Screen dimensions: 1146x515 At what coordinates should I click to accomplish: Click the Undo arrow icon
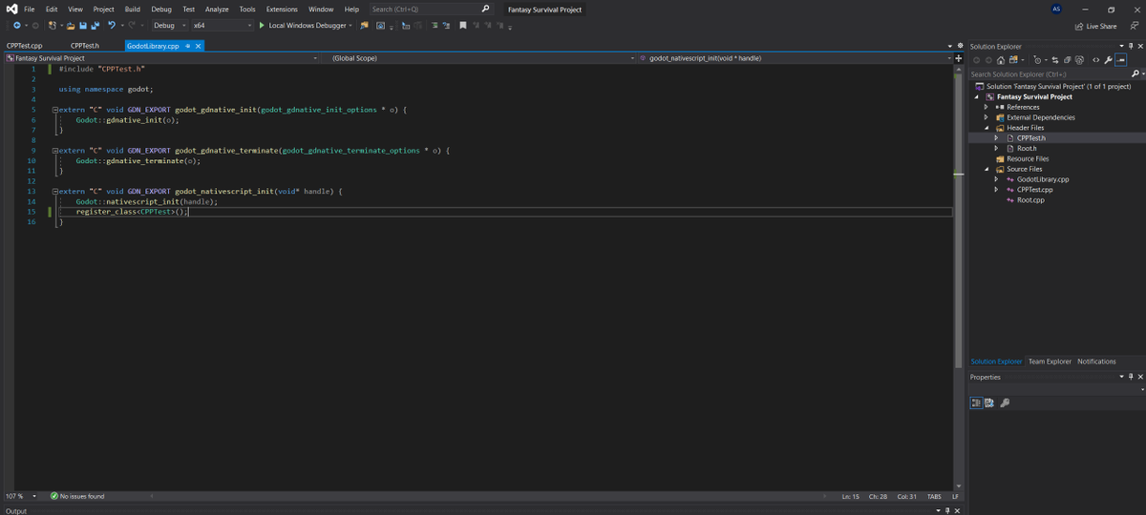[112, 26]
